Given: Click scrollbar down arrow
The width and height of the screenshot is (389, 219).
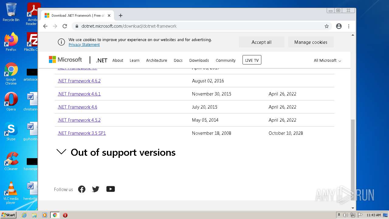Looking at the screenshot, I should [353, 208].
